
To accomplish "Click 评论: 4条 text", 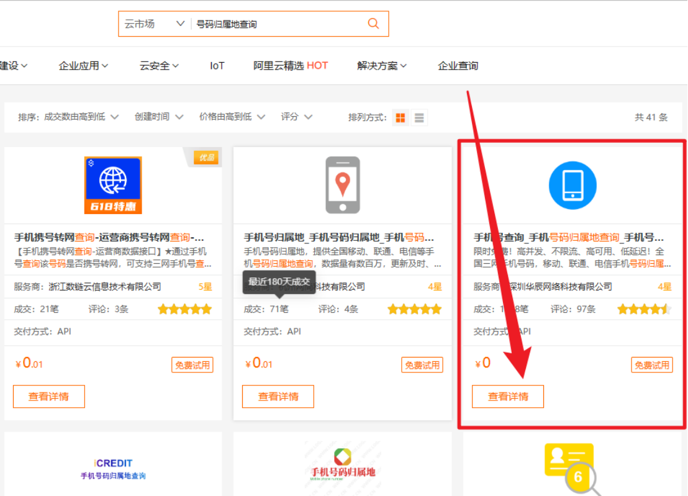I will coord(338,309).
